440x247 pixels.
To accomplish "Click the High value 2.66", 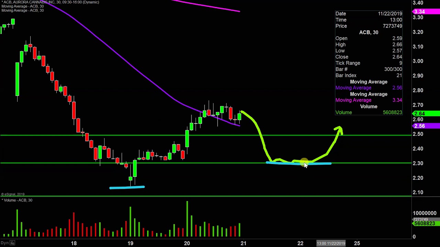I will click(x=397, y=45).
